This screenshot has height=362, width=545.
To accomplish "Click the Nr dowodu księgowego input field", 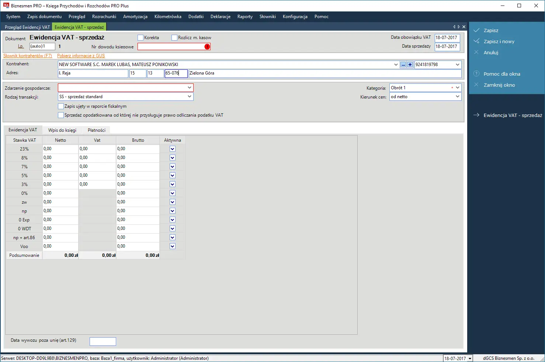I will pyautogui.click(x=174, y=46).
